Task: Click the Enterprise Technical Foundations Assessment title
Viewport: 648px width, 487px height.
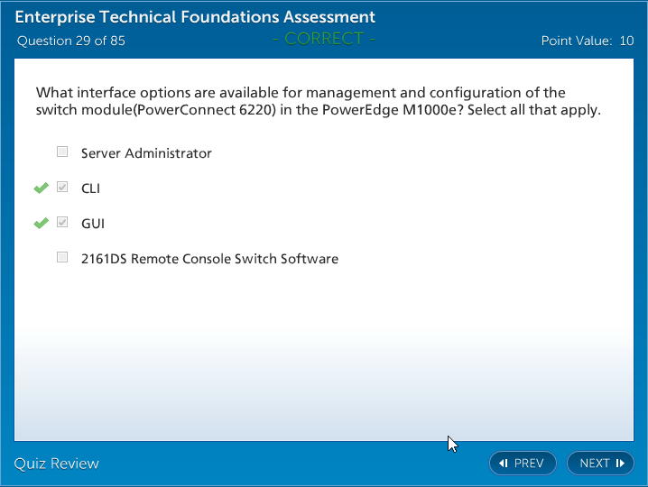Action: click(195, 17)
